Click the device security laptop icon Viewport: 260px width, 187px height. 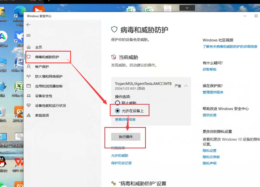(x=29, y=96)
